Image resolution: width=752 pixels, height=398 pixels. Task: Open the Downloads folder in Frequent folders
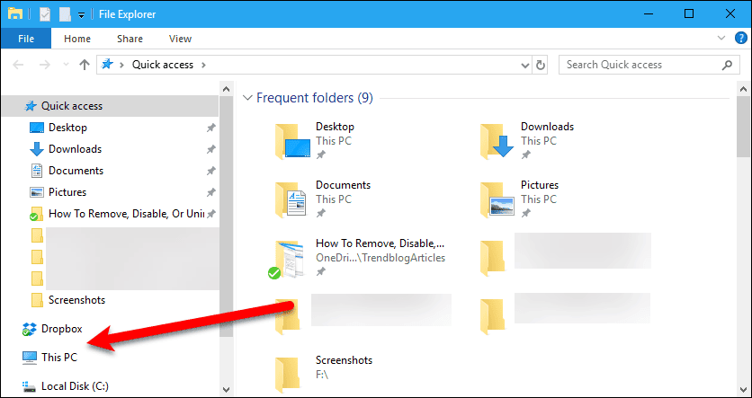[x=546, y=127]
